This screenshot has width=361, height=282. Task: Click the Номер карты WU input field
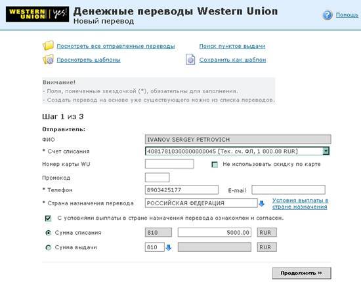[169, 164]
